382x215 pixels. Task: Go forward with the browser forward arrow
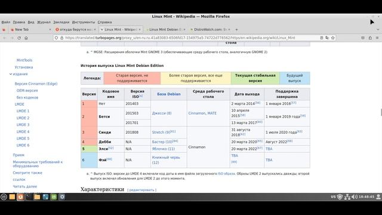tap(12, 38)
